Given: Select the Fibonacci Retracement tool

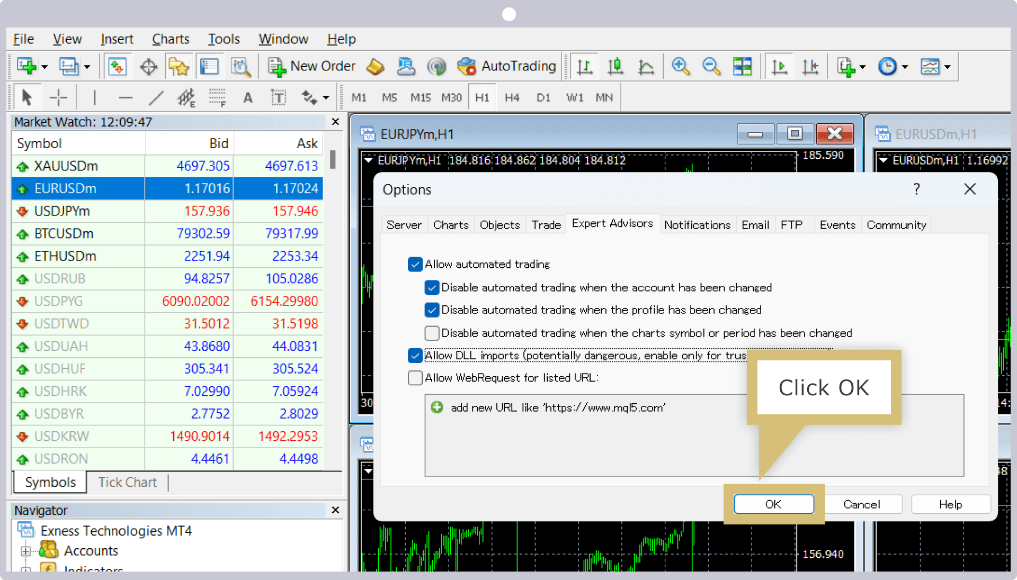Looking at the screenshot, I should point(217,97).
